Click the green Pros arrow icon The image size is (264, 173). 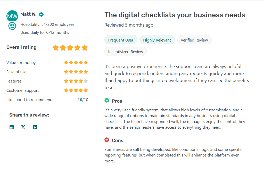click(x=107, y=101)
